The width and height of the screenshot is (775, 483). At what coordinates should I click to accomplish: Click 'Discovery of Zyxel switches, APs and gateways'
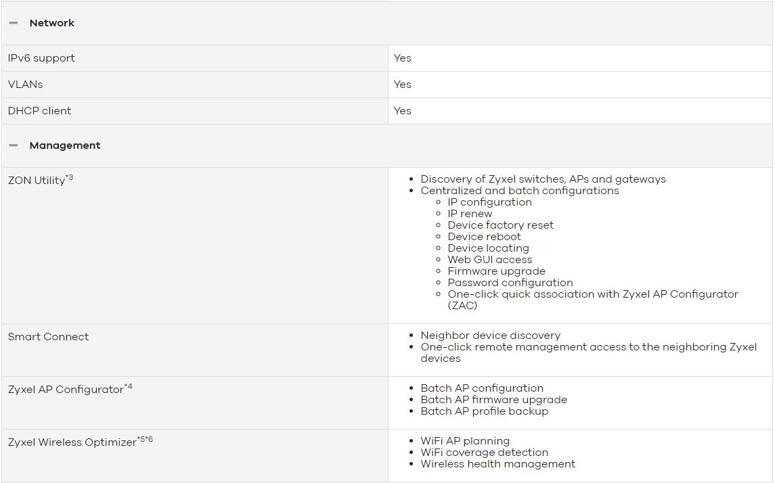pyautogui.click(x=544, y=179)
